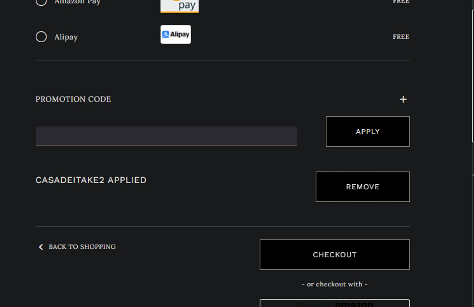
Task: Click the page vertical scrollbar
Action: tap(473, 76)
